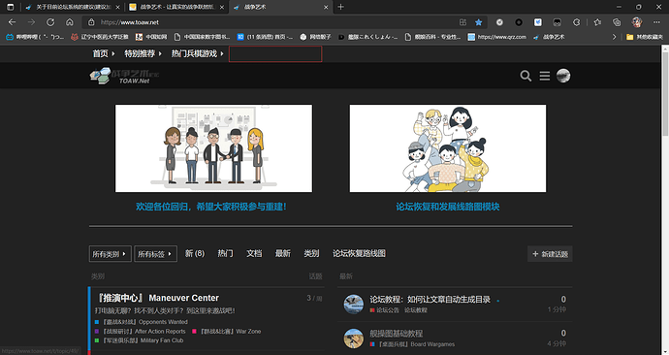Click the TOAW.Net site logo

point(124,76)
